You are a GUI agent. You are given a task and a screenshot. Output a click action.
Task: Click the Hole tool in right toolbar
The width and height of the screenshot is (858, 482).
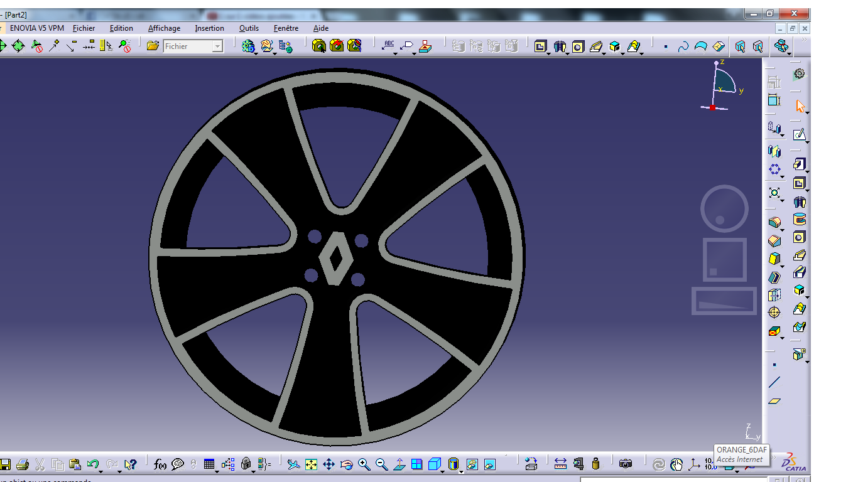click(799, 237)
